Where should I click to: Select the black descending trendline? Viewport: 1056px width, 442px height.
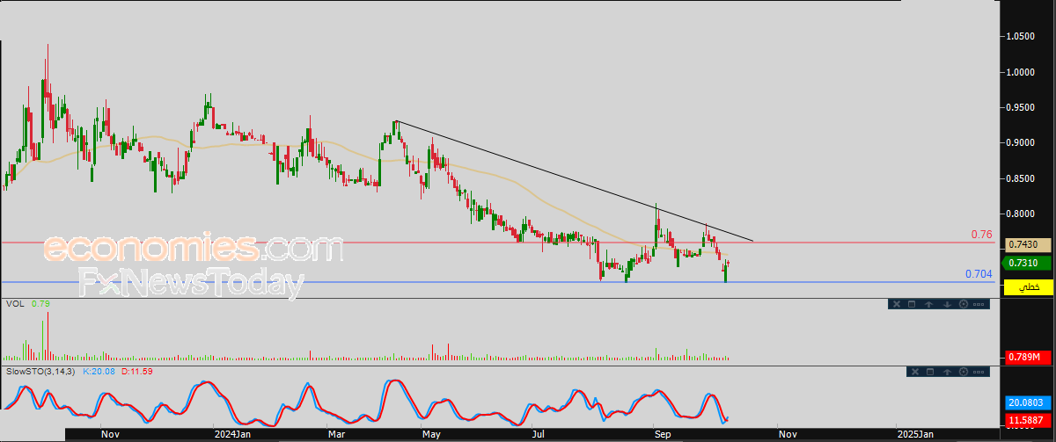tap(575, 180)
